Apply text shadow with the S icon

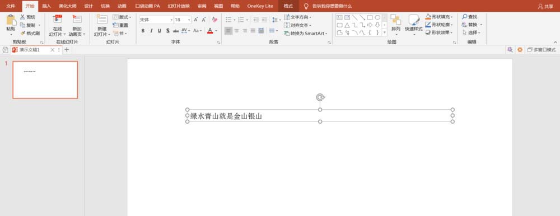pos(167,31)
